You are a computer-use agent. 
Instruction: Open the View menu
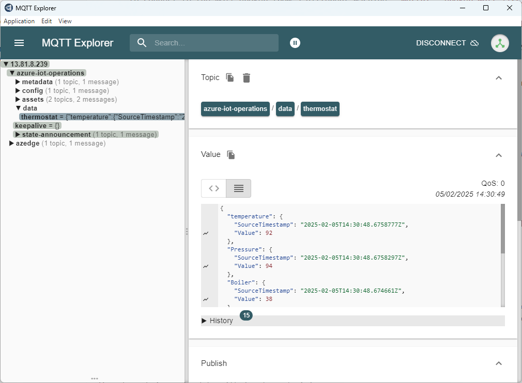(65, 21)
